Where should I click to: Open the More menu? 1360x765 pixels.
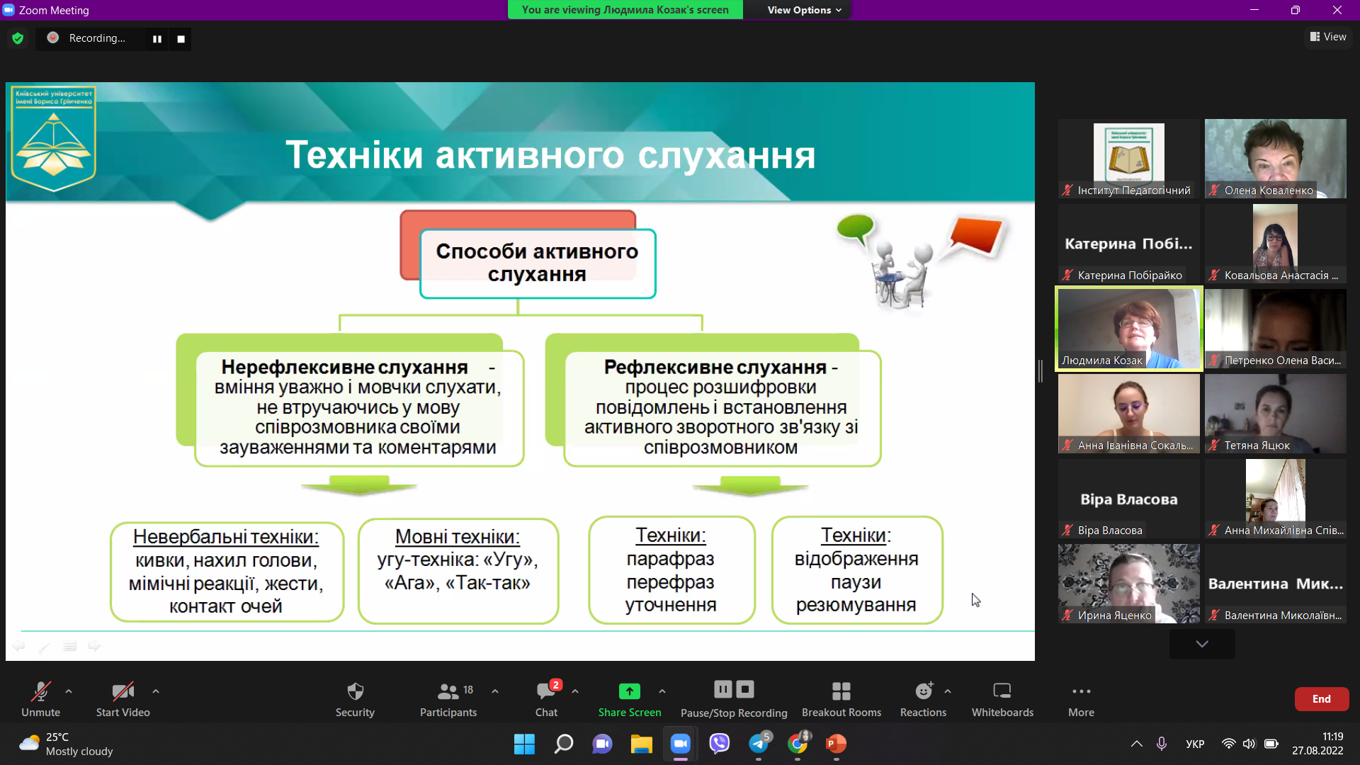click(x=1081, y=698)
